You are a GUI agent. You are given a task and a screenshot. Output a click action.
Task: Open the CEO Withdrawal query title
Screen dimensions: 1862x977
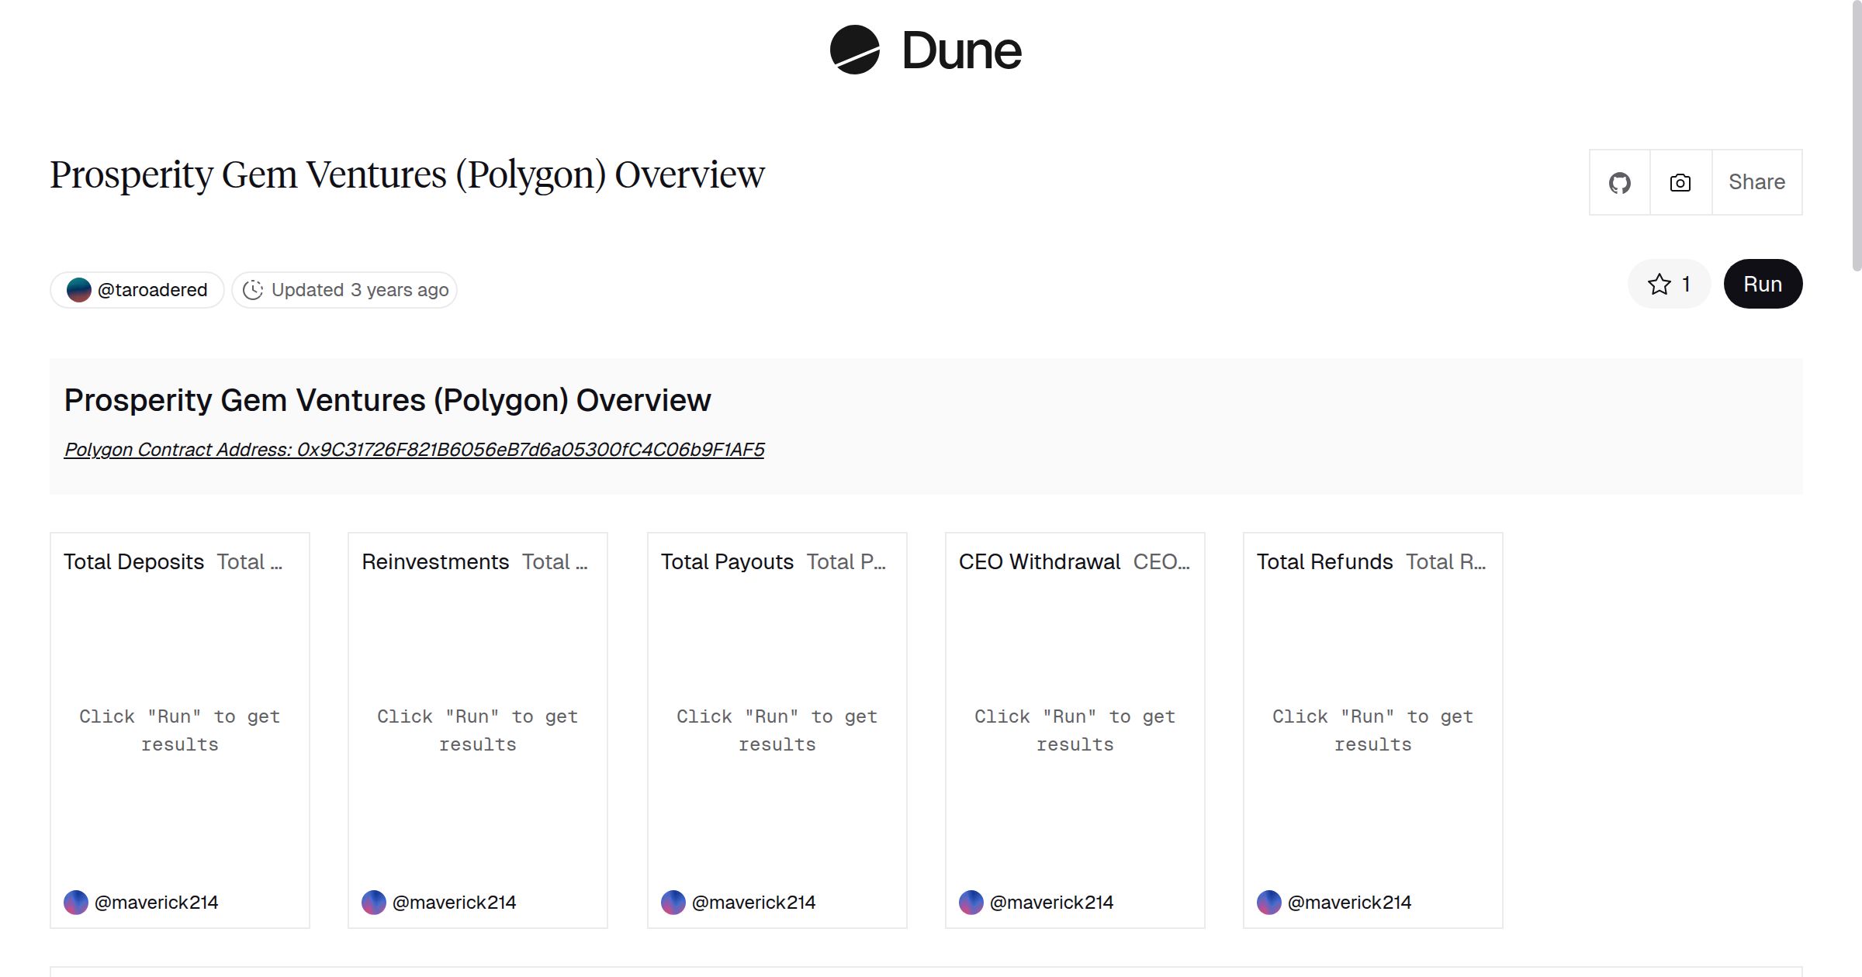1039,561
